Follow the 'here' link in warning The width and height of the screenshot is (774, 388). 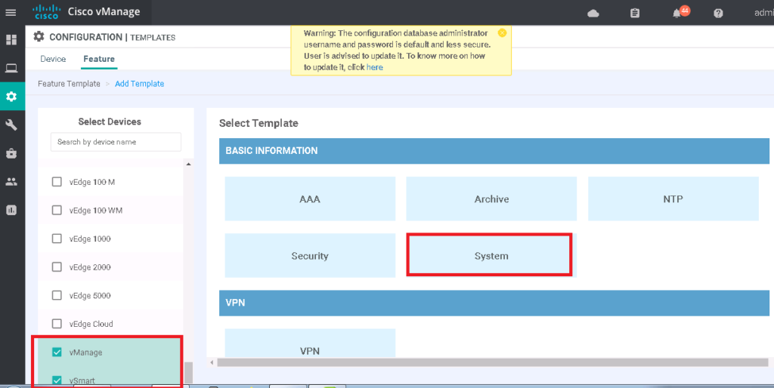(x=375, y=67)
